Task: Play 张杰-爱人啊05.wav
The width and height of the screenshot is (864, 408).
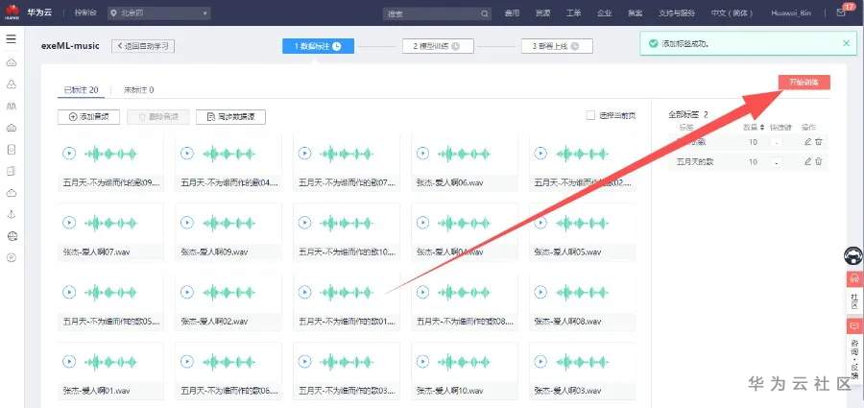Action: [540, 223]
